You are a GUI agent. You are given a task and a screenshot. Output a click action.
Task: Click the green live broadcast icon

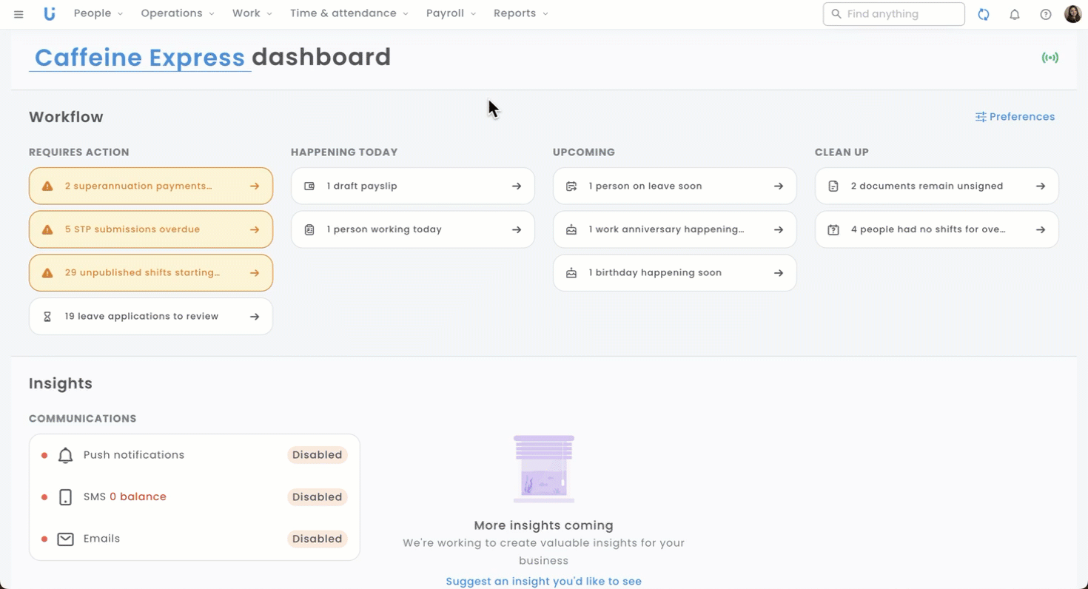[1050, 58]
